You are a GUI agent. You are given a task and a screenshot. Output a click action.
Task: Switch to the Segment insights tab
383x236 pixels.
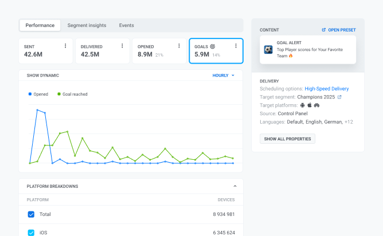(87, 25)
